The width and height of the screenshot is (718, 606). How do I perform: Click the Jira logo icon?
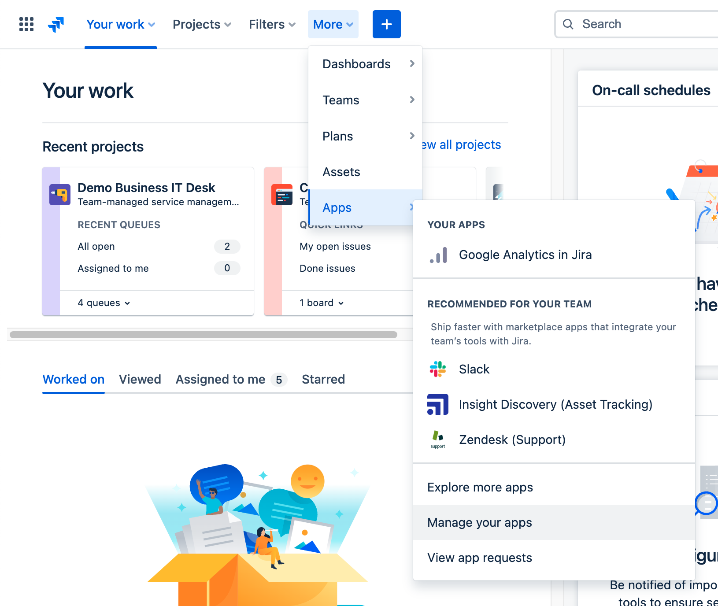(56, 24)
